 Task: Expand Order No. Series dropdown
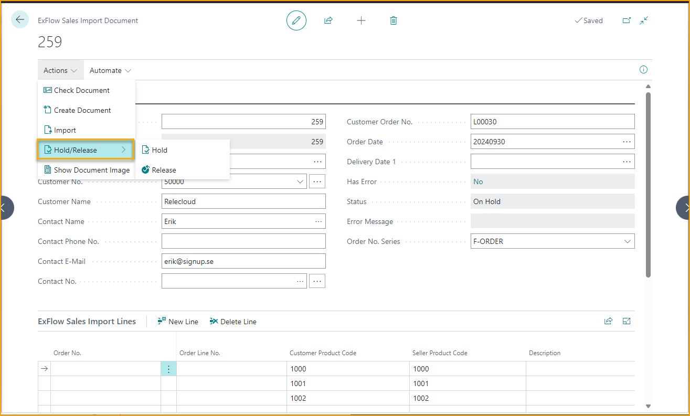click(628, 241)
